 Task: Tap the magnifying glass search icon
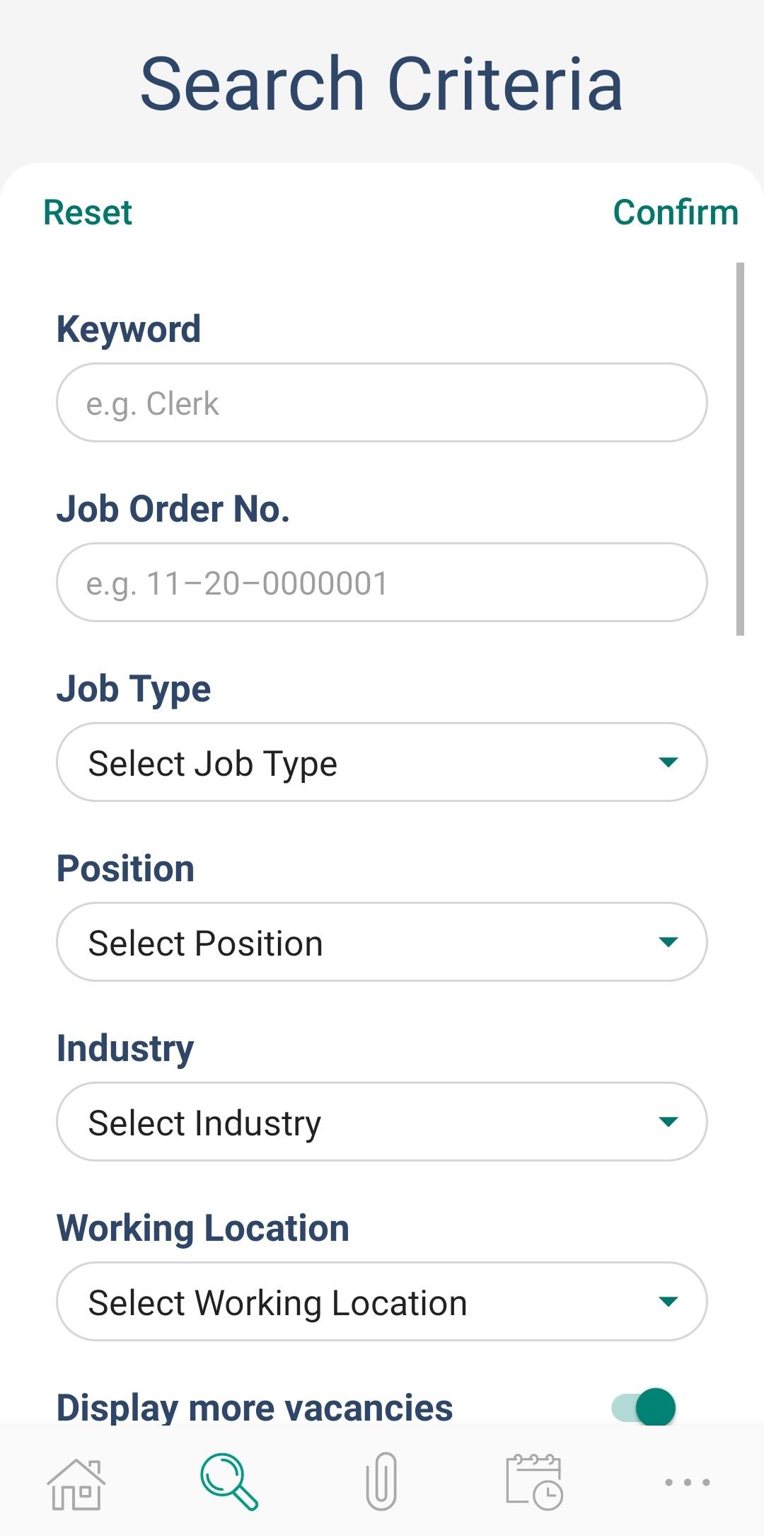228,1481
